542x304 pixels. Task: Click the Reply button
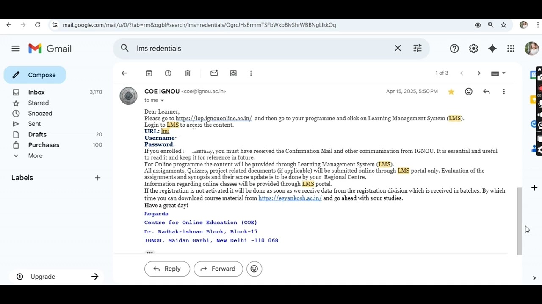coord(167,269)
